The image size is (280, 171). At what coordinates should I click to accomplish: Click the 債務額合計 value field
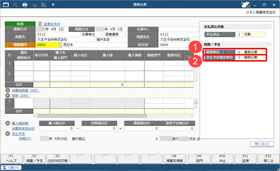point(141,128)
